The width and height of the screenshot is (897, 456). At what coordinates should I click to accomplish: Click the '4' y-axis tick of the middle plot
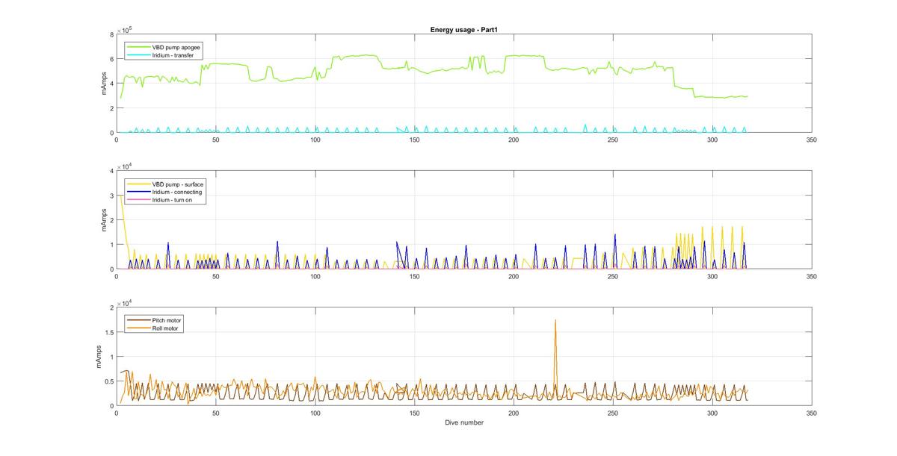click(x=111, y=171)
